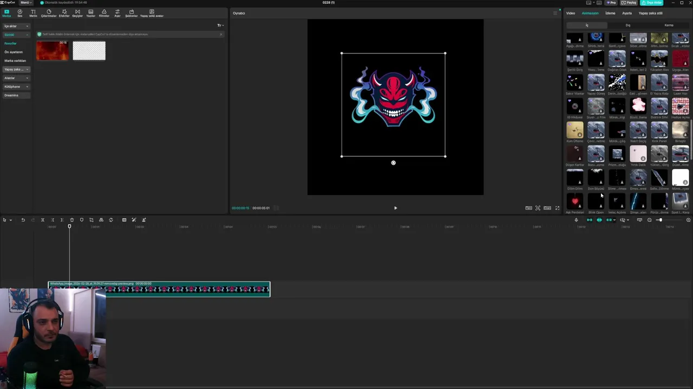693x389 pixels.
Task: Select the Dış animation sub-tab
Action: (628, 25)
